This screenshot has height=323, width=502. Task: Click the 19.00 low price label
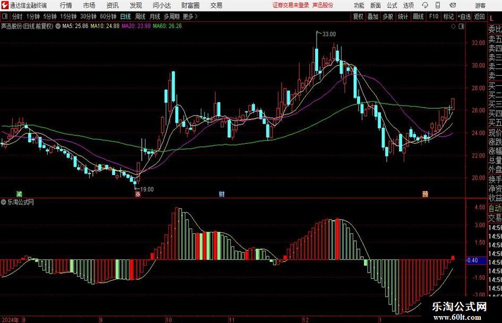coord(147,189)
